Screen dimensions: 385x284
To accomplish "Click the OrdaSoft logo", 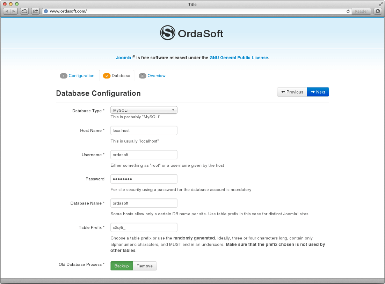I will click(191, 32).
